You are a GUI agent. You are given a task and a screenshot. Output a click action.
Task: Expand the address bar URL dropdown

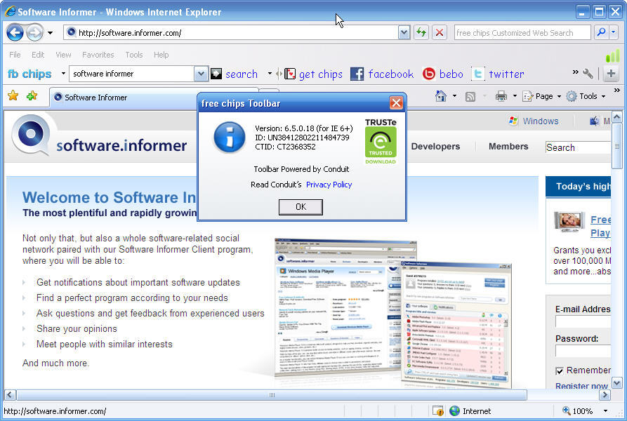(x=404, y=32)
